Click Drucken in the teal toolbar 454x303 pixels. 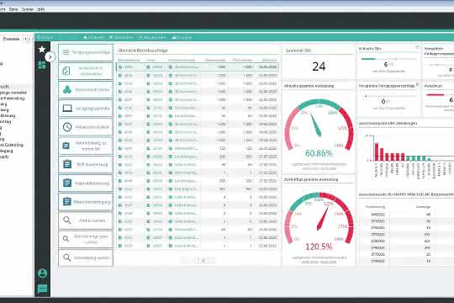tap(182, 37)
